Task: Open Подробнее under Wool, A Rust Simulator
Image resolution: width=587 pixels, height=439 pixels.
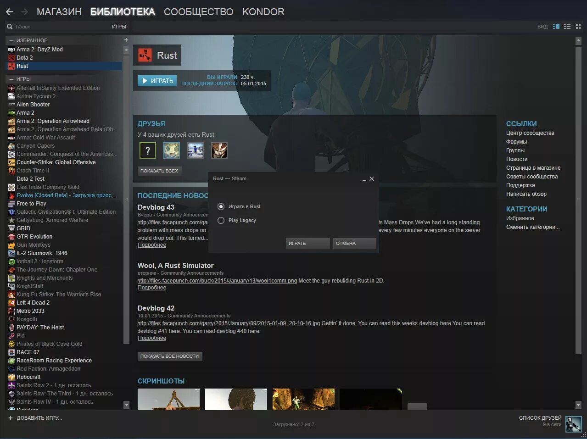Action: click(152, 288)
